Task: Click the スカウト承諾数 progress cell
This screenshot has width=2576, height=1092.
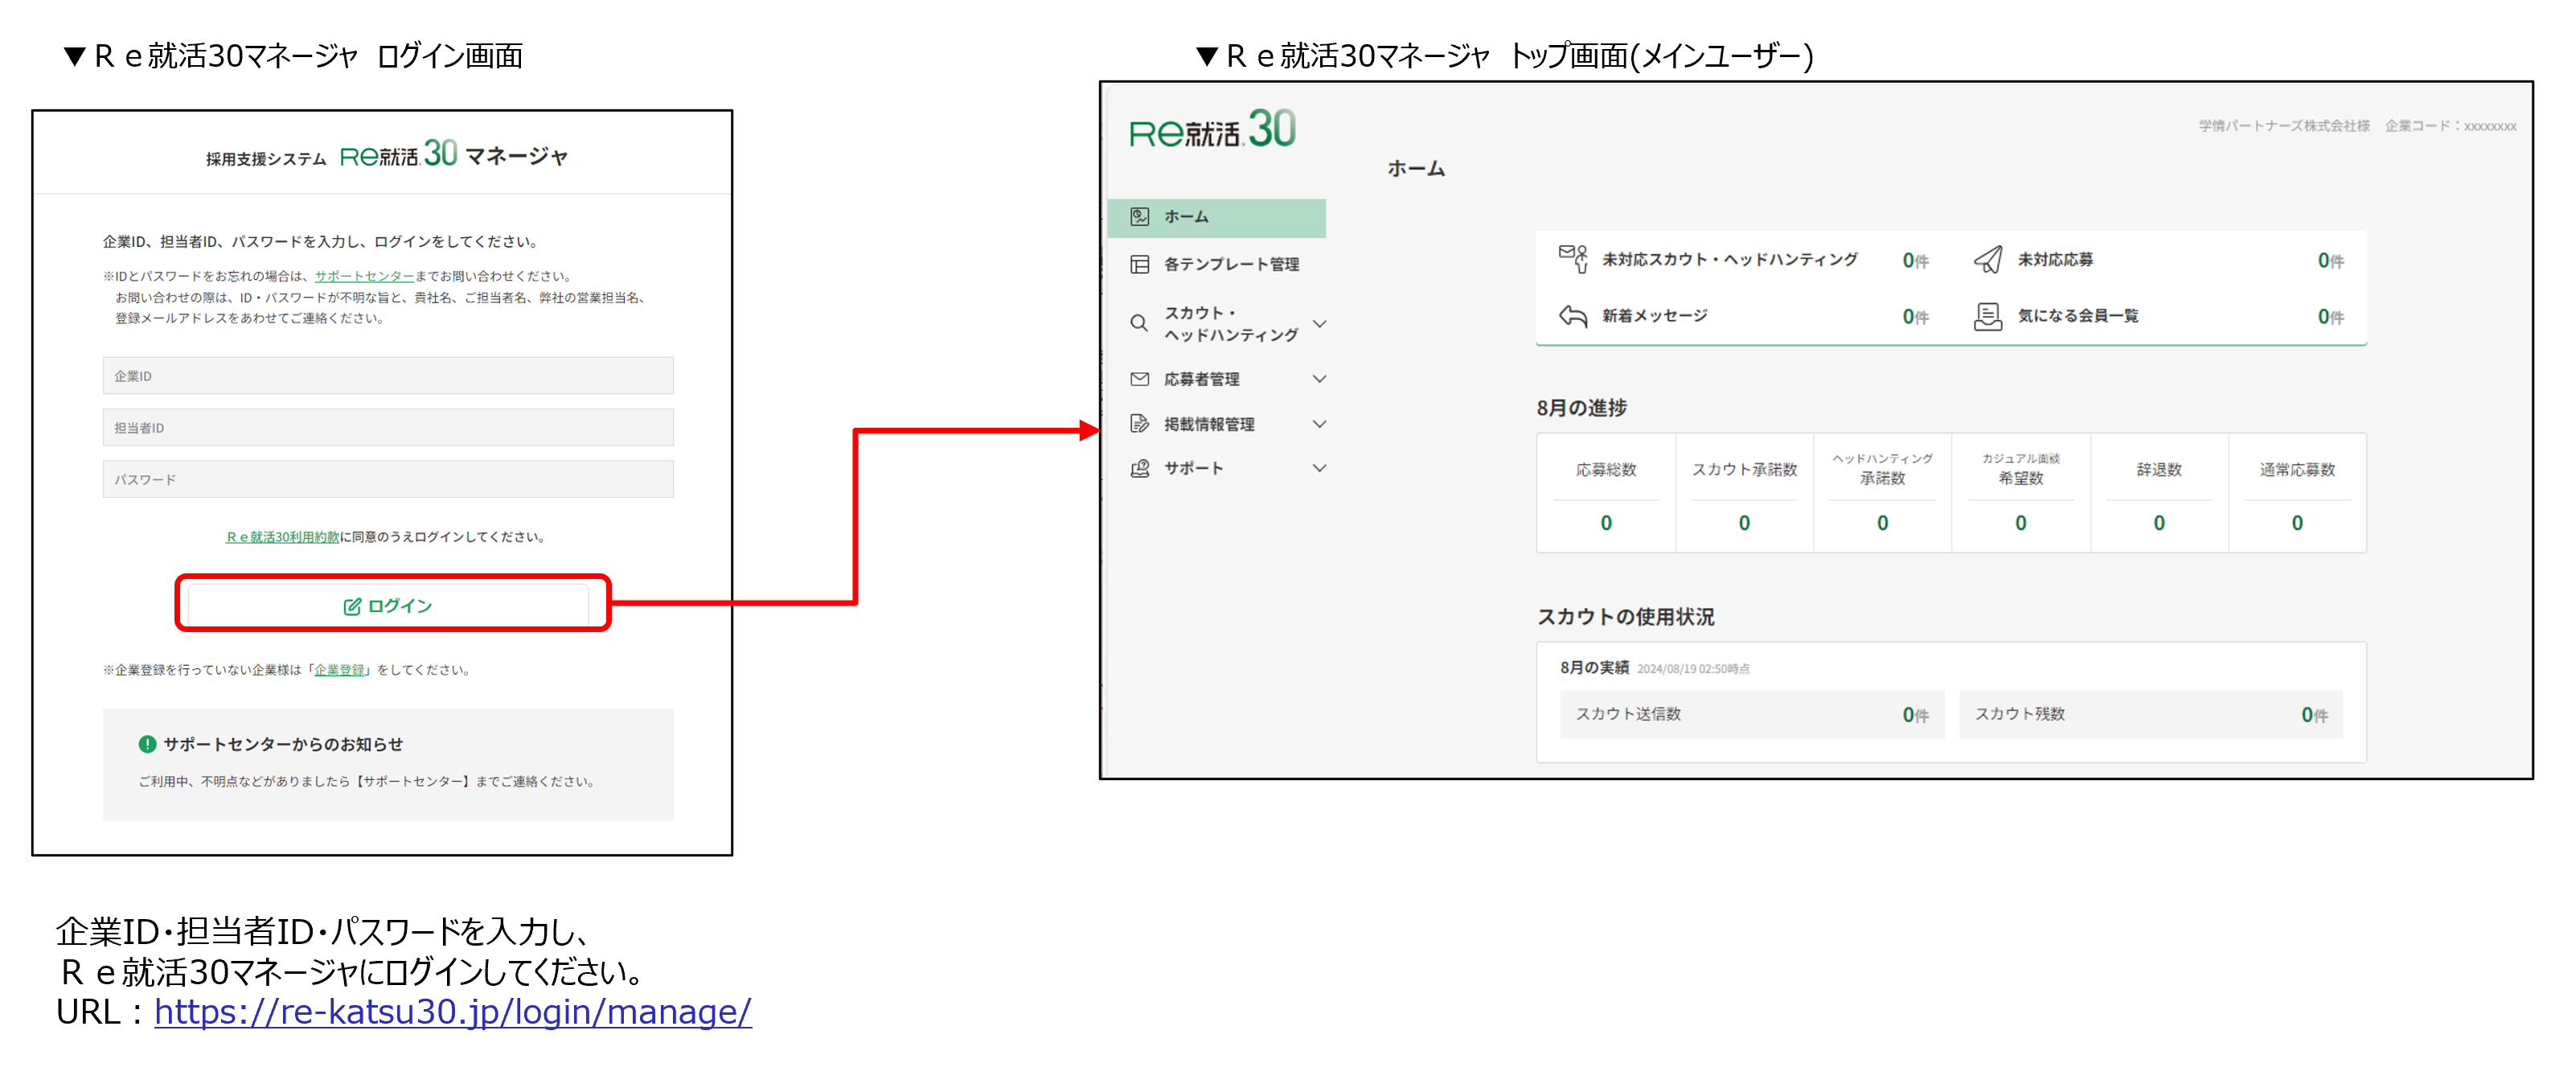Action: point(1744,493)
